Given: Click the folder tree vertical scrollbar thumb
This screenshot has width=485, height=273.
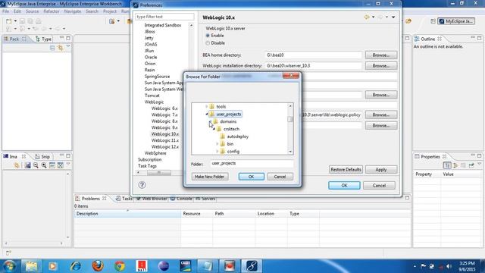Looking at the screenshot, I should click(x=290, y=119).
